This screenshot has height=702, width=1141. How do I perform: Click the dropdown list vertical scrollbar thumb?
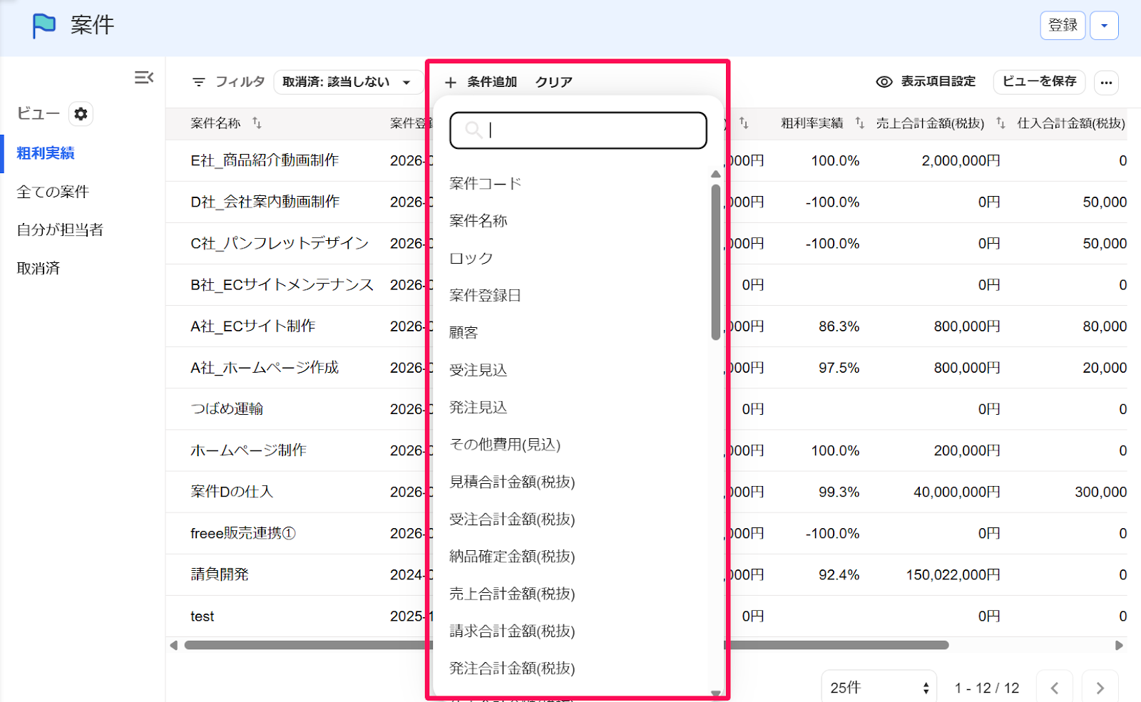point(716,262)
